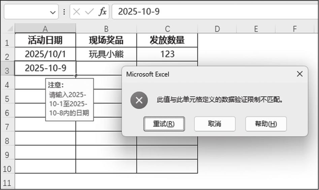Viewport: 319px width, 190px height.
Task: Click cell with 现场奖品 header
Action: pyautogui.click(x=106, y=40)
